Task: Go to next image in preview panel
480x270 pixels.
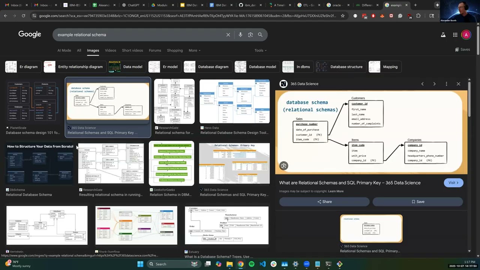Action: tap(434, 84)
